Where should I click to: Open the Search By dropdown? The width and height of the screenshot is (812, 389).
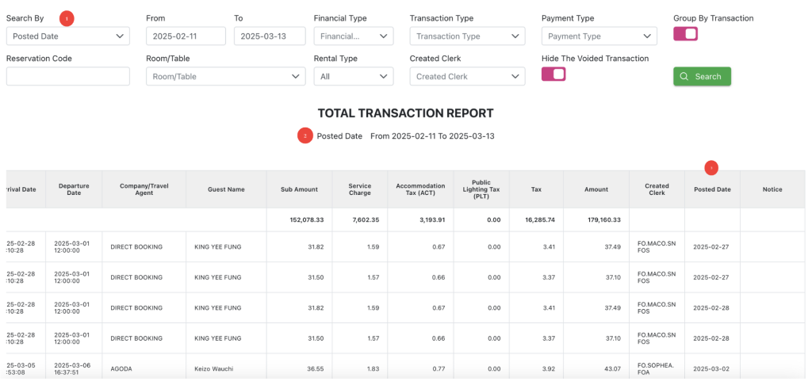tap(67, 36)
